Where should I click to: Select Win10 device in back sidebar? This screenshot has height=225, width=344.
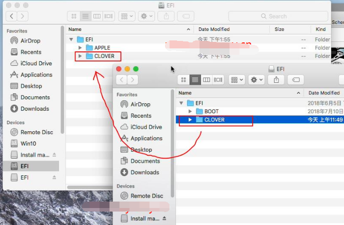tap(29, 143)
